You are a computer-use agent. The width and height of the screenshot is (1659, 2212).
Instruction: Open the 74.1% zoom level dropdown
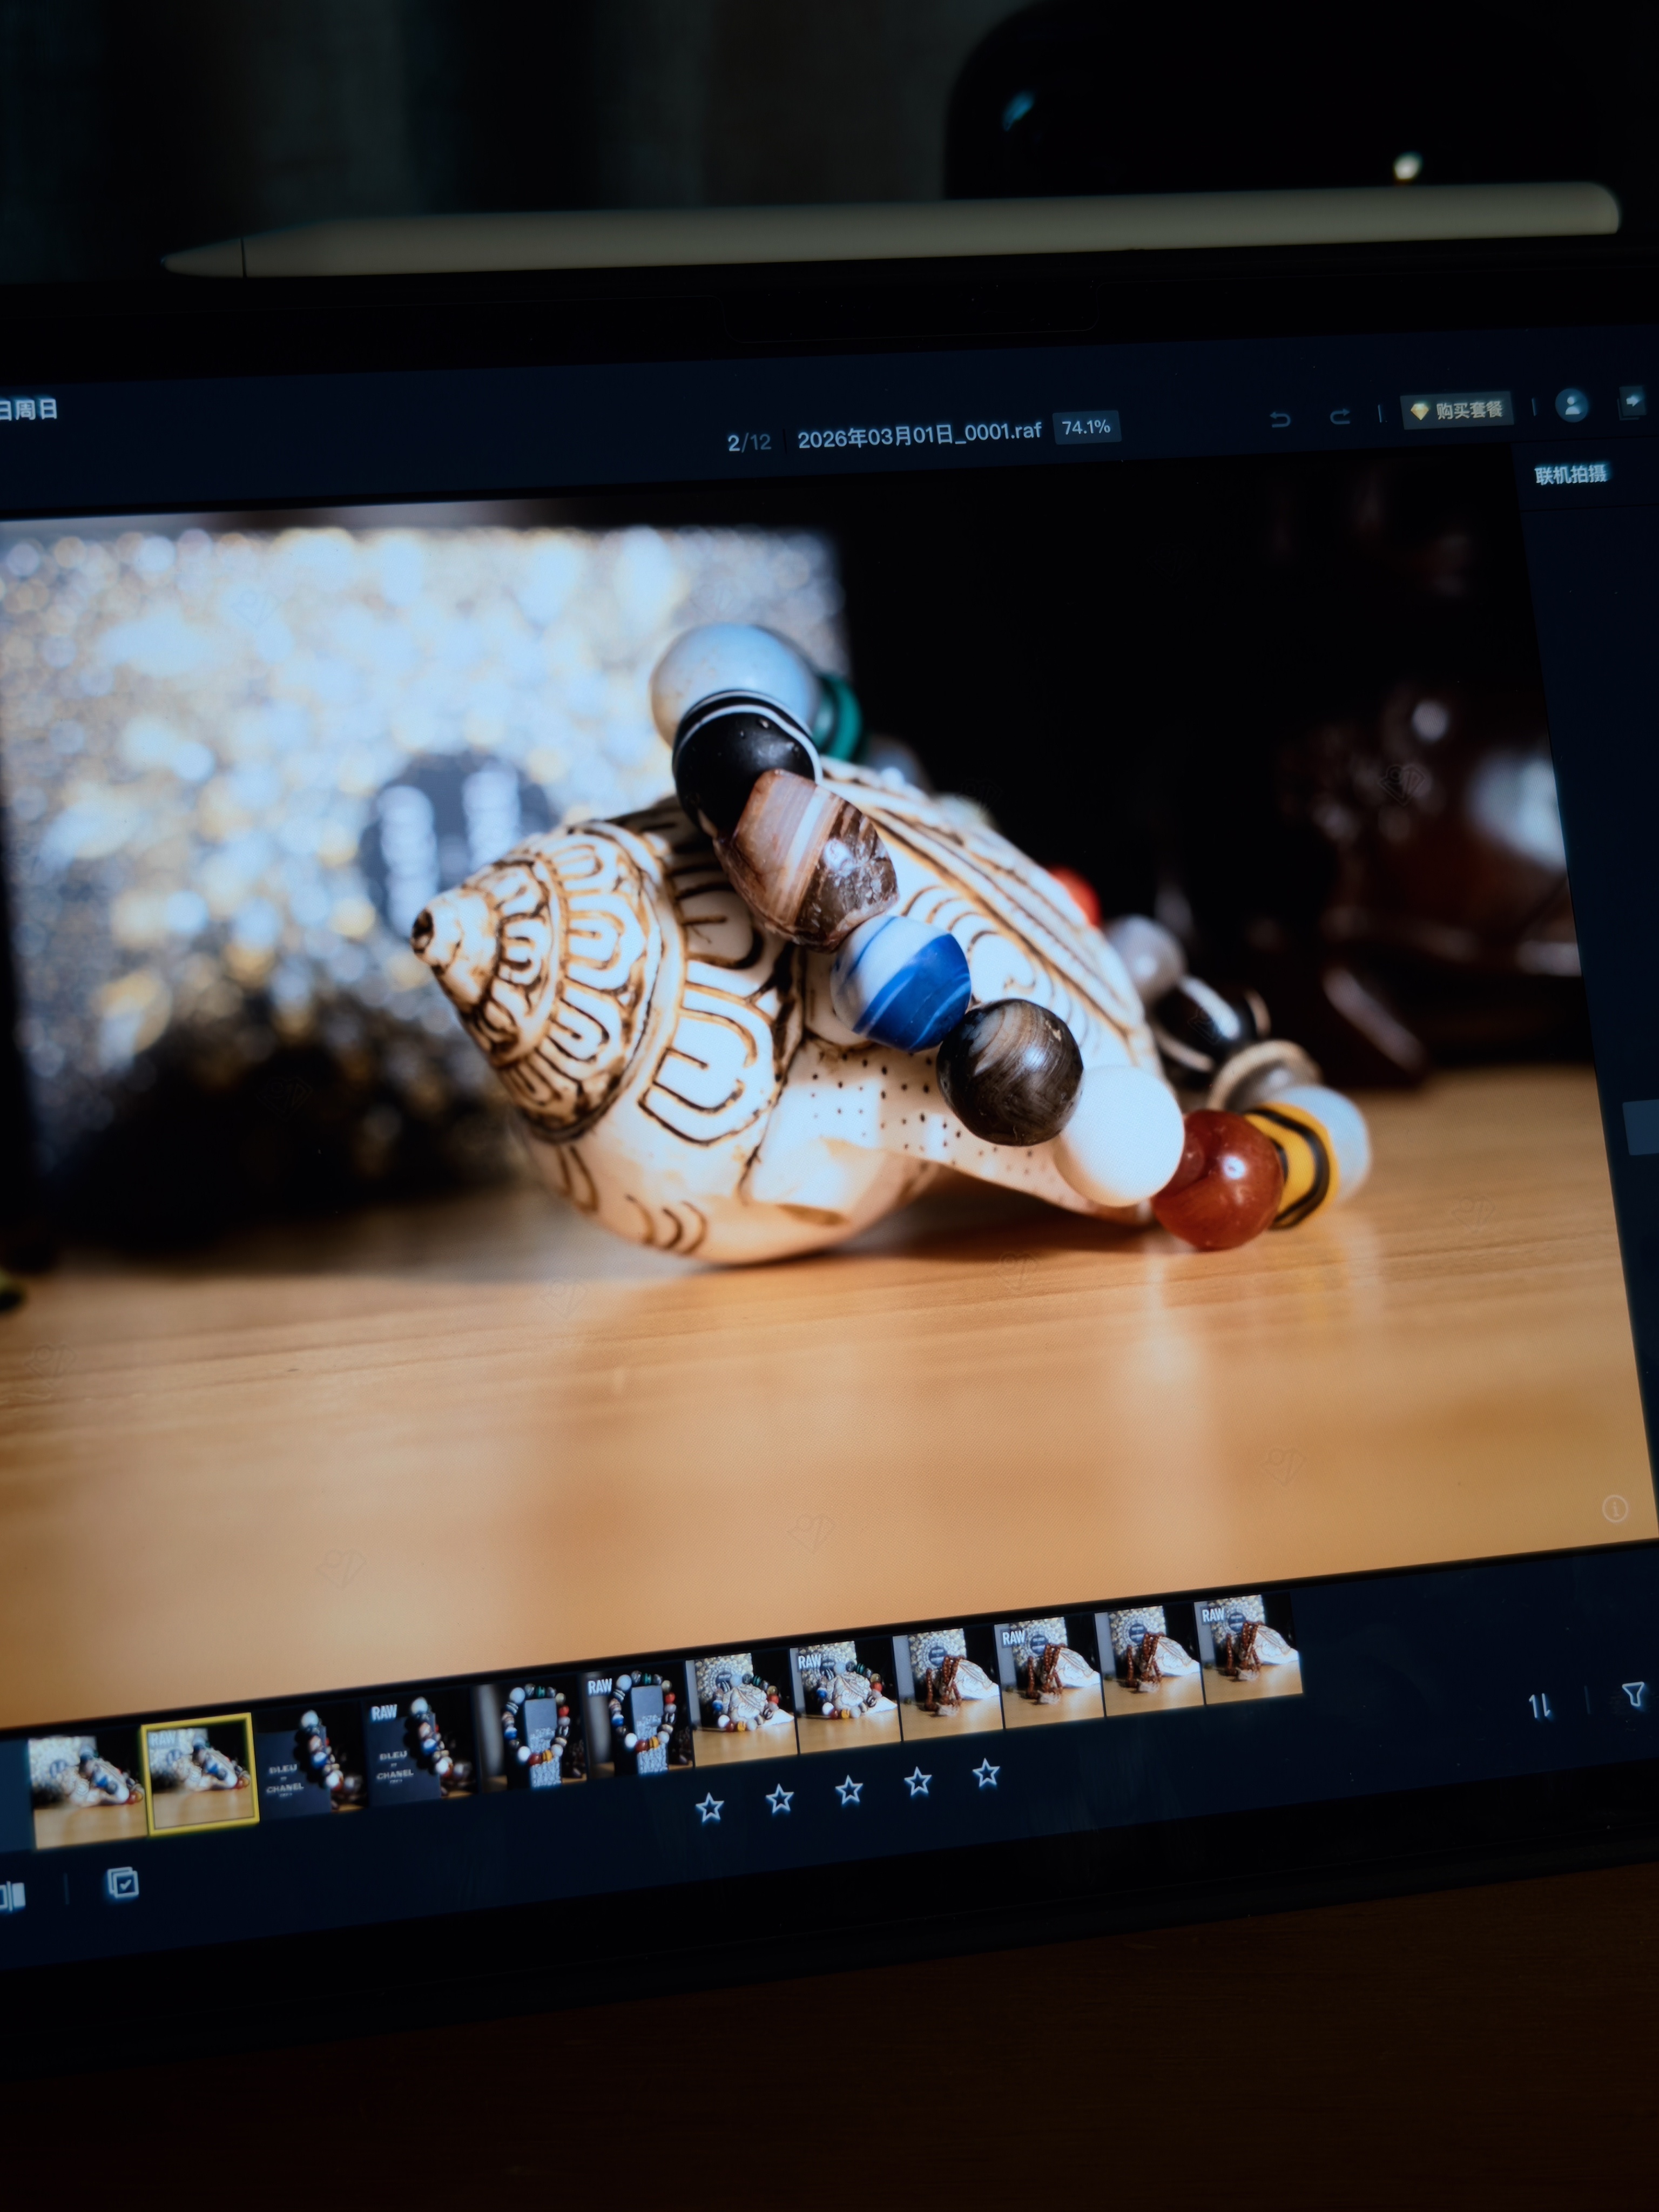tap(1086, 428)
